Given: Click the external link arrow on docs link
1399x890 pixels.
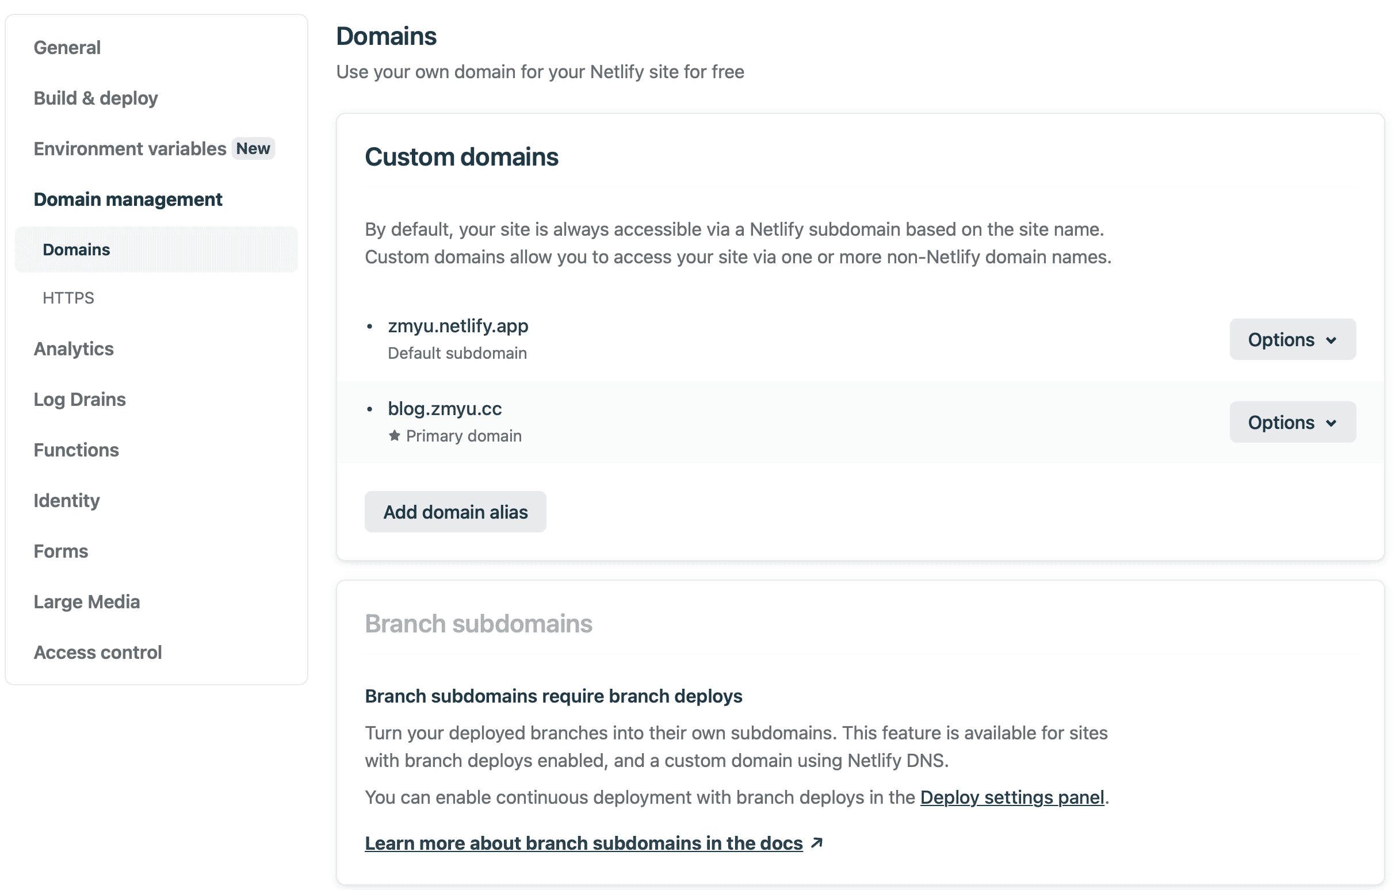Looking at the screenshot, I should [817, 843].
